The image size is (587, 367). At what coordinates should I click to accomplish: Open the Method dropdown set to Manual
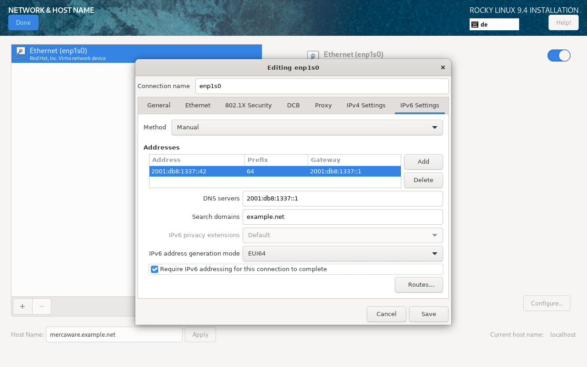pyautogui.click(x=307, y=128)
